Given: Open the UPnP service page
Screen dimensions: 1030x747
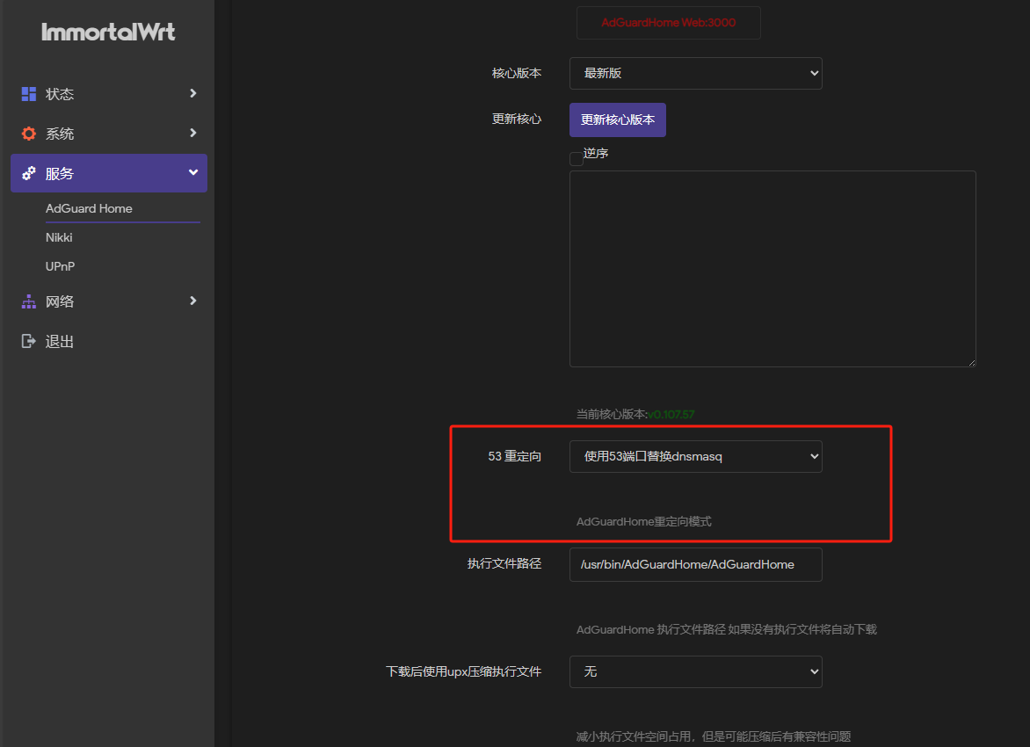Looking at the screenshot, I should (x=60, y=266).
